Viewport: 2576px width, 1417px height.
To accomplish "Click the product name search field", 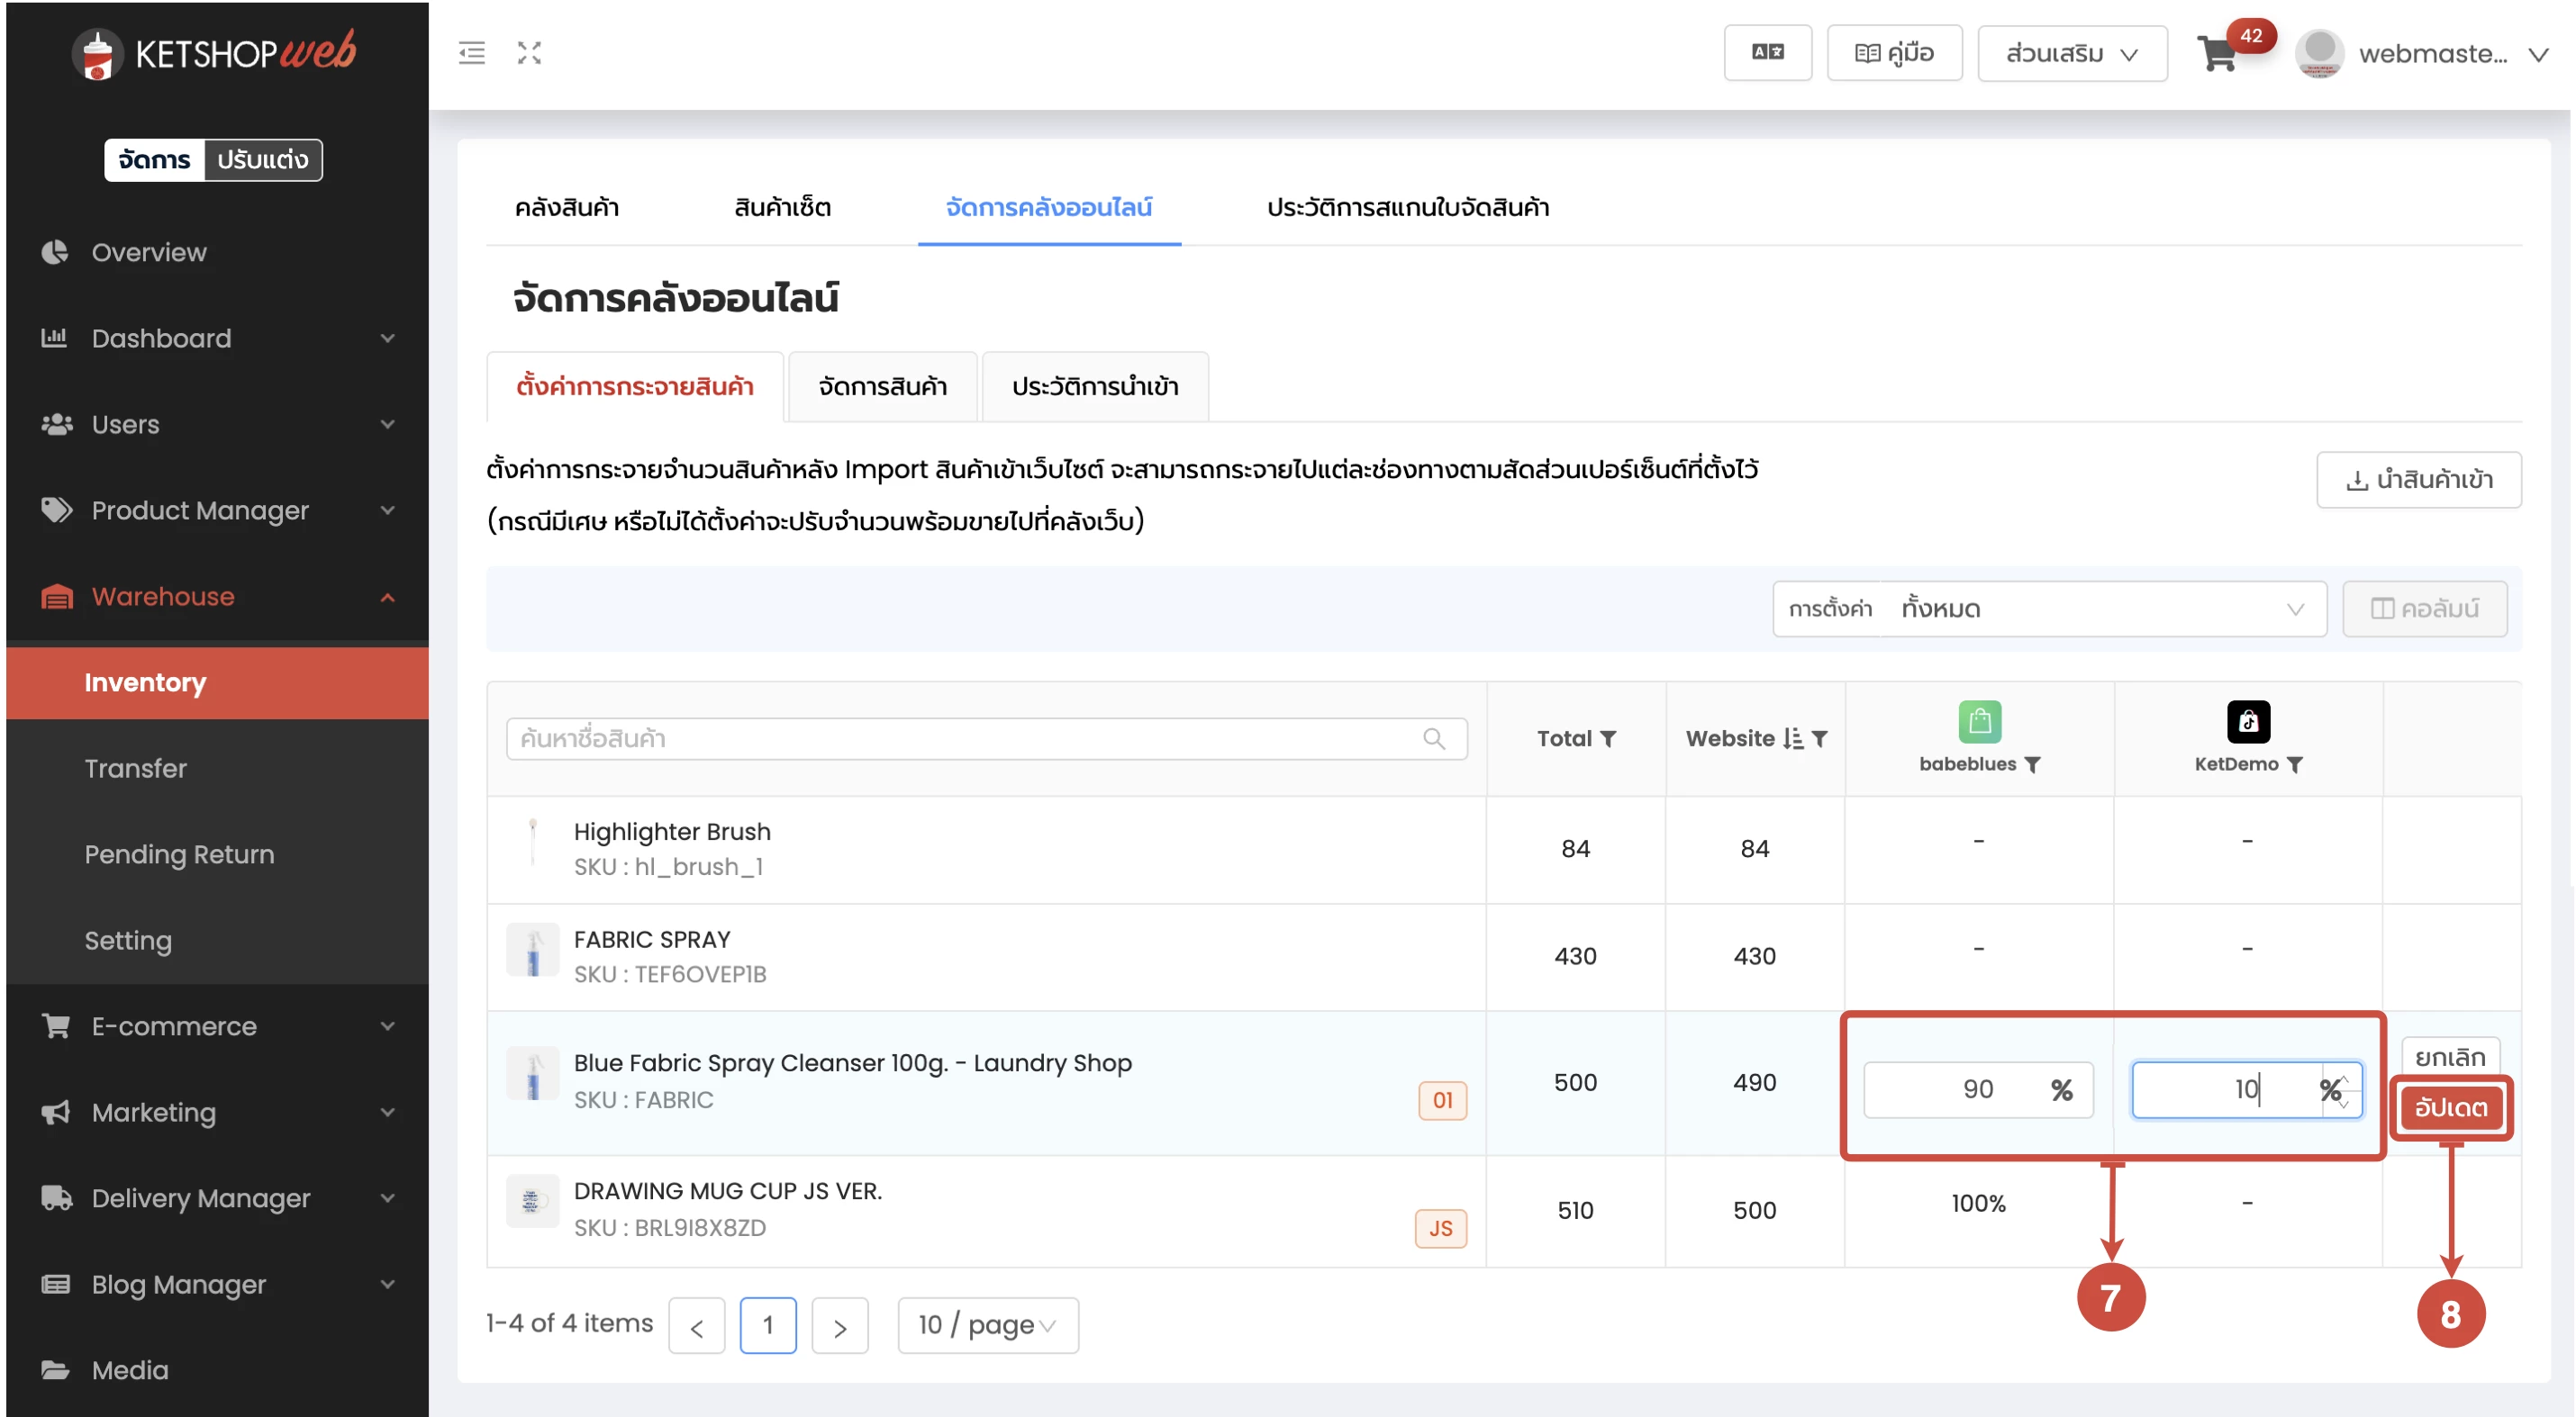I will 960,738.
